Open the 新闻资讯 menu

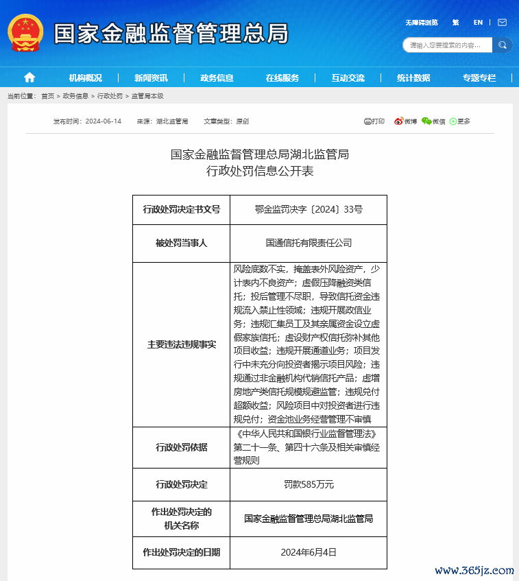(x=151, y=78)
